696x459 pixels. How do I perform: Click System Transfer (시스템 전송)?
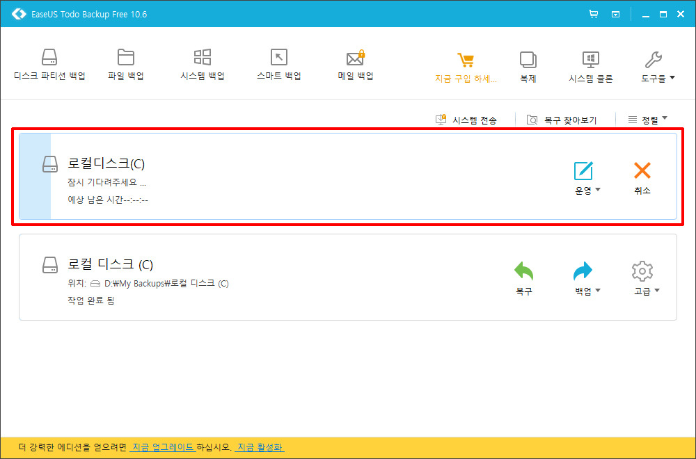(466, 120)
